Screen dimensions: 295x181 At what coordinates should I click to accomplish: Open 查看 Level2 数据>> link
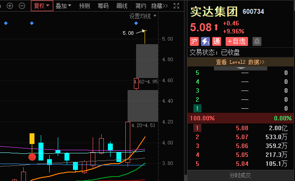240,62
